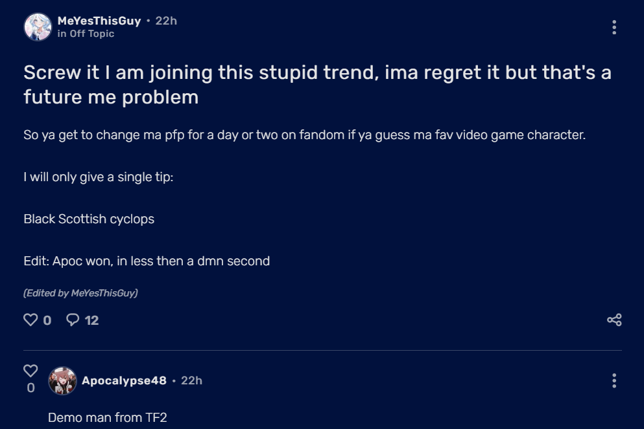Viewport: 644px width, 429px height.
Task: Like the post with the heart icon
Action: point(30,320)
